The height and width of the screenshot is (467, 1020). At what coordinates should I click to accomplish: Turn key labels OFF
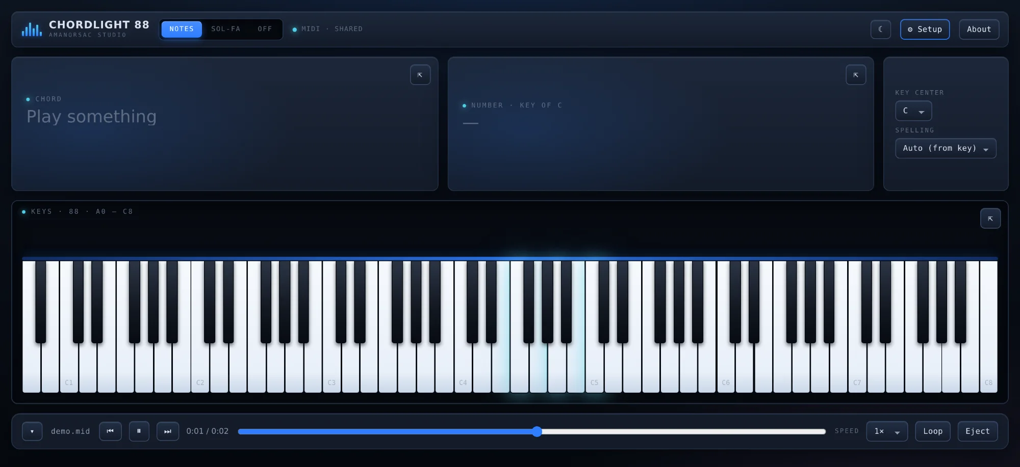click(x=265, y=29)
